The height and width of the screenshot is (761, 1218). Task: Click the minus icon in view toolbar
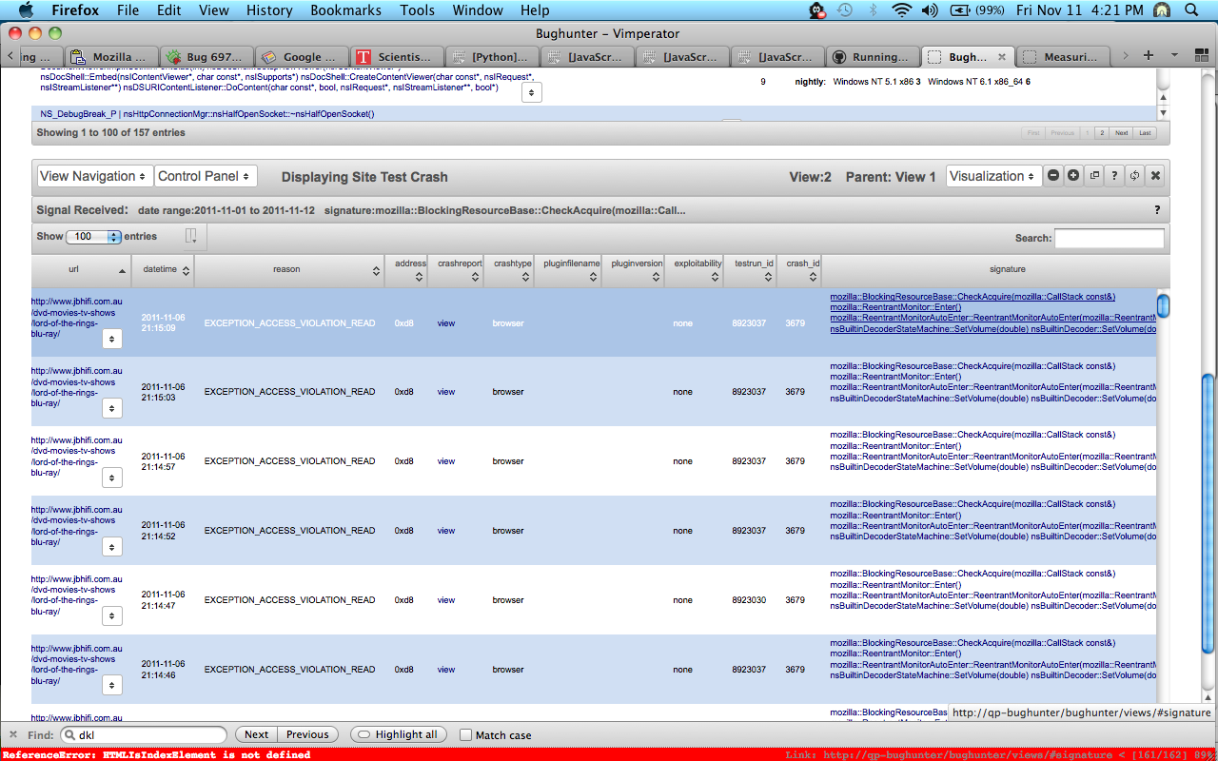(x=1053, y=176)
